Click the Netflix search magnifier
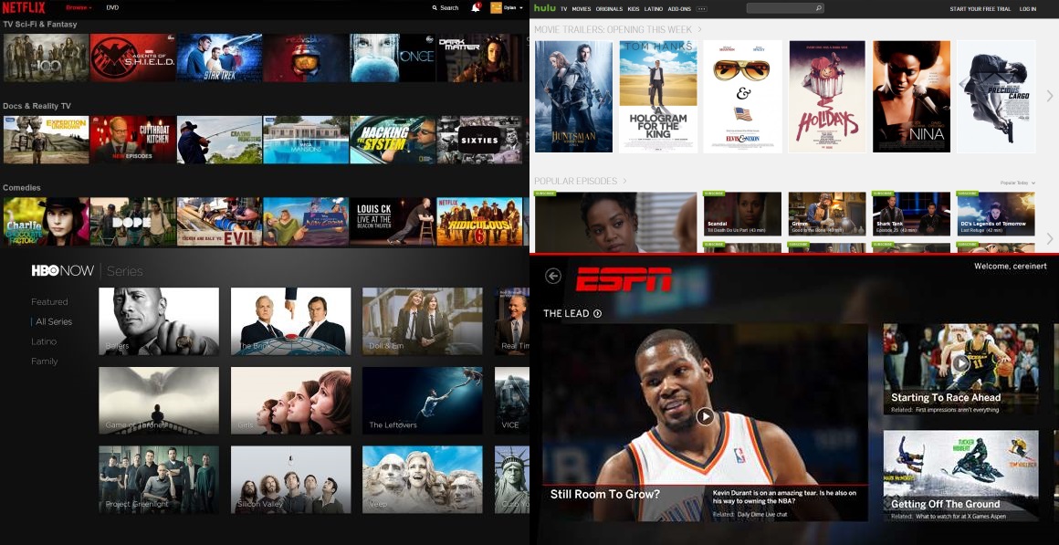 point(435,8)
